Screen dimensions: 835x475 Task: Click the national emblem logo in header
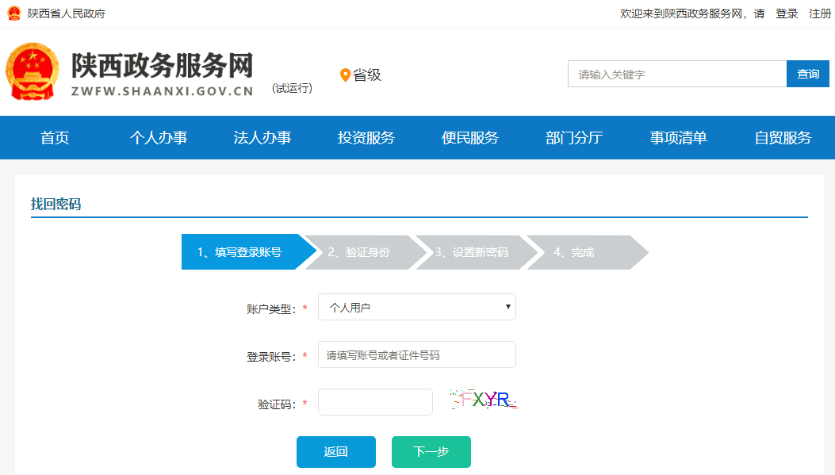pyautogui.click(x=32, y=71)
